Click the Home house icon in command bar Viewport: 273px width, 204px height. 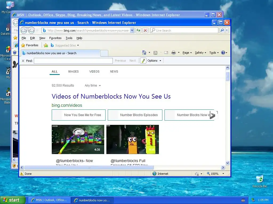[144, 53]
